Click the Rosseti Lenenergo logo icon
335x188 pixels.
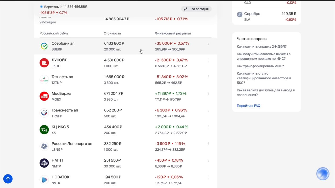click(44, 146)
